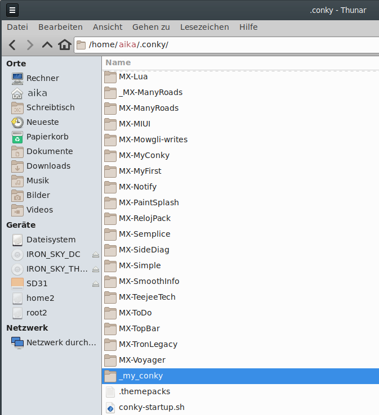Click the /home/aika/.conky/ location field
Image resolution: width=379 pixels, height=415 pixels.
pyautogui.click(x=227, y=45)
